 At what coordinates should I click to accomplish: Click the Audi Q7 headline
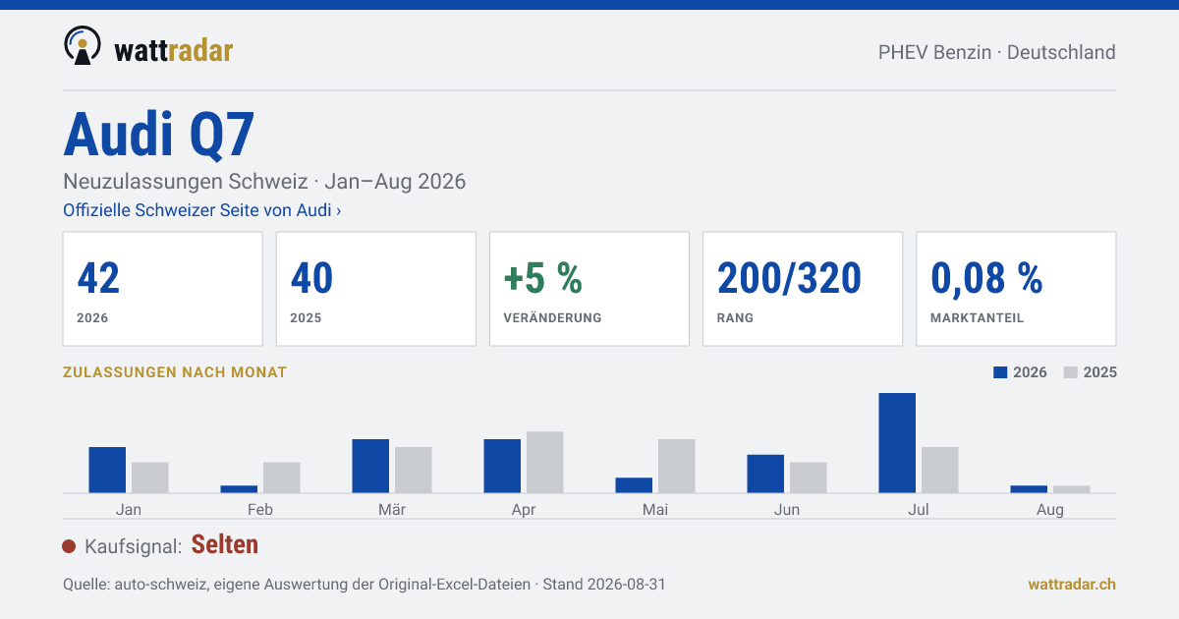coord(159,135)
